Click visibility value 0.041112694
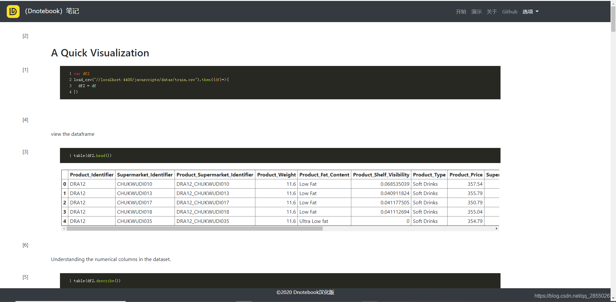The image size is (616, 302). pos(381,212)
